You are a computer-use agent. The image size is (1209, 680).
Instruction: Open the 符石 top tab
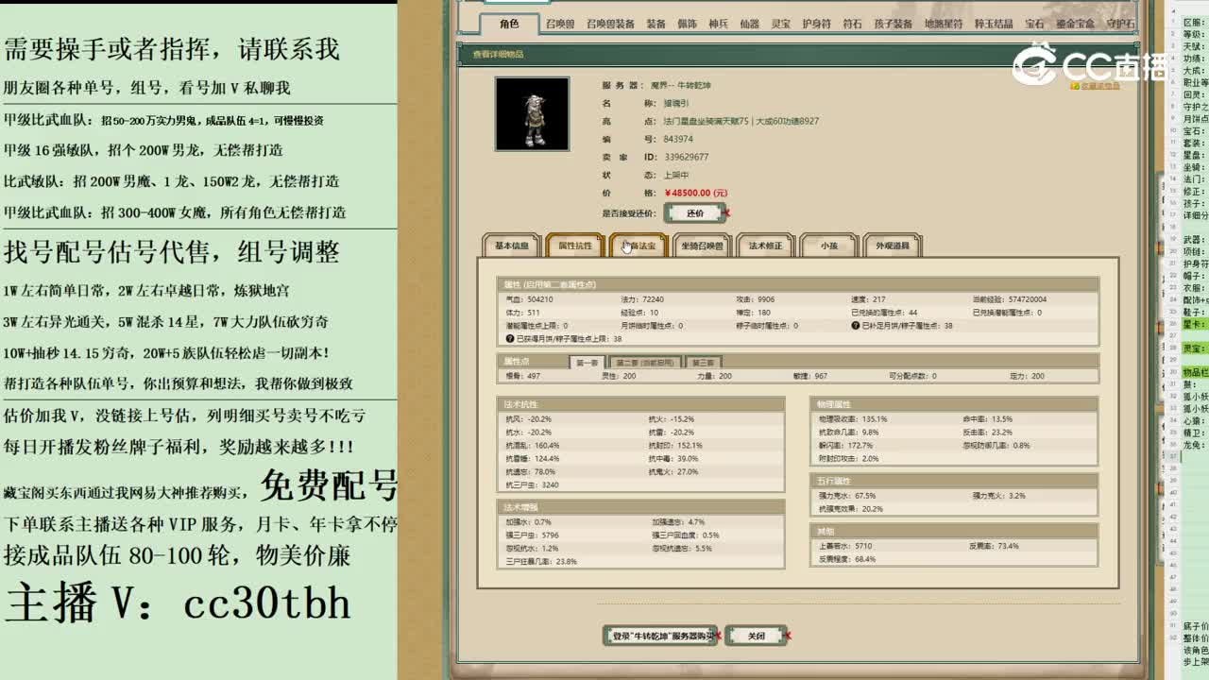[852, 25]
